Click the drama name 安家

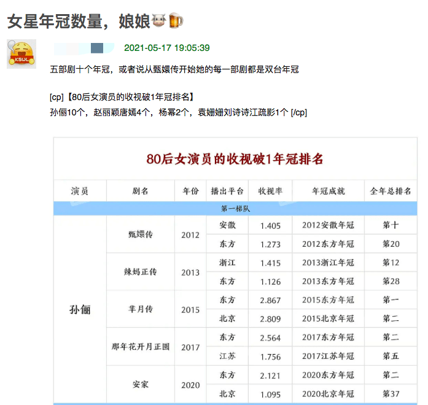(x=140, y=385)
